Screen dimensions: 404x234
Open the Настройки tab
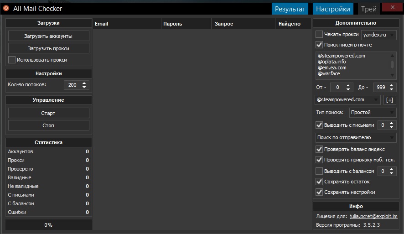pos(333,9)
